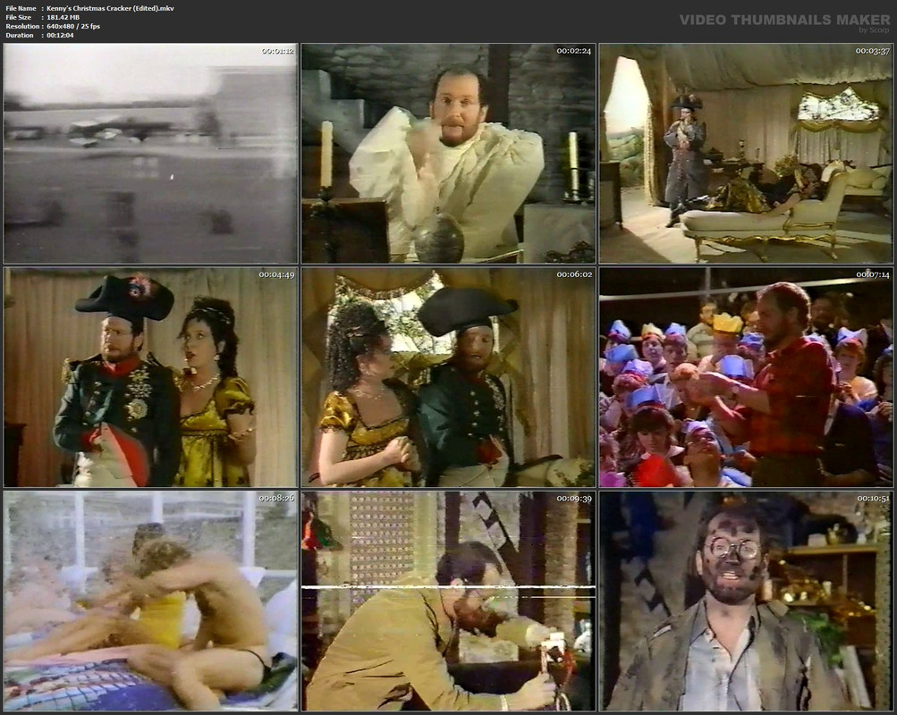Image resolution: width=897 pixels, height=715 pixels.
Task: Select the thumbnail stamped 00:02:24
Action: point(449,153)
